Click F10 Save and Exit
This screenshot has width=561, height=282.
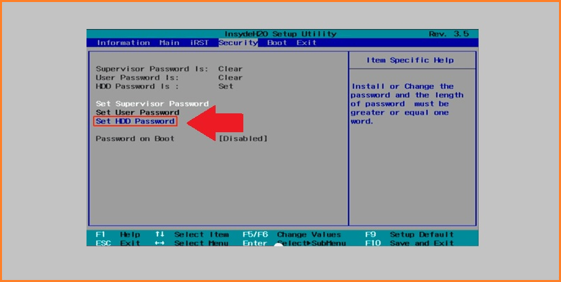410,243
